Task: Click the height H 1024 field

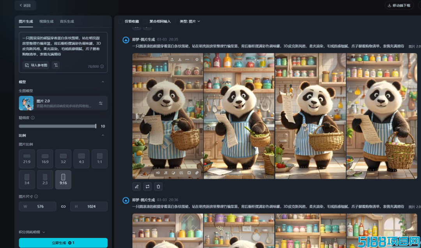Action: [x=89, y=206]
